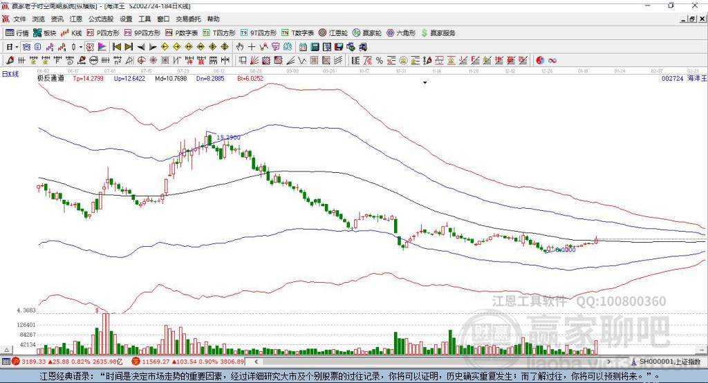
Task: Click the 行情 toolbar button
Action: [x=17, y=33]
